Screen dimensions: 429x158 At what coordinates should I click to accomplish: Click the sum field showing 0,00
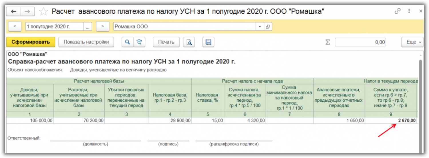click(361, 42)
